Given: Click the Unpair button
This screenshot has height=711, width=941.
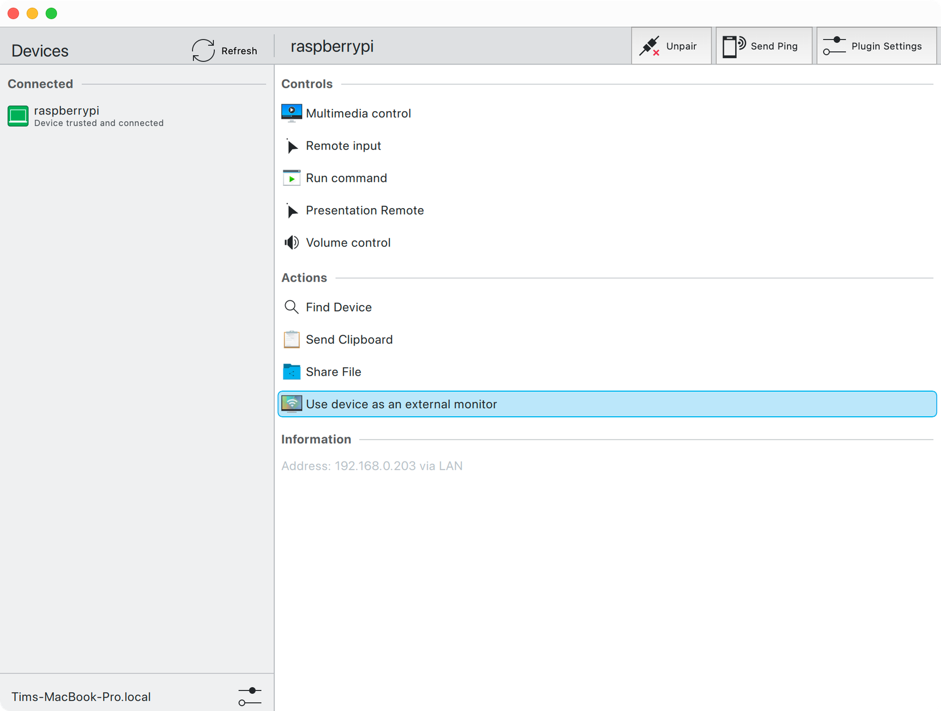Looking at the screenshot, I should click(x=671, y=45).
